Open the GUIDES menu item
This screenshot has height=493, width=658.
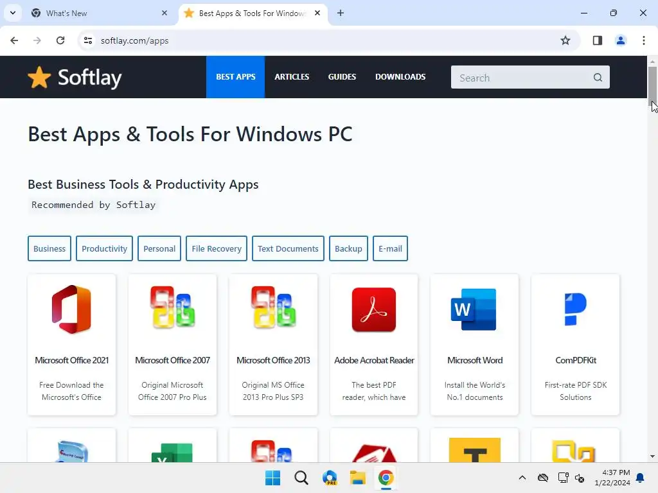[342, 77]
